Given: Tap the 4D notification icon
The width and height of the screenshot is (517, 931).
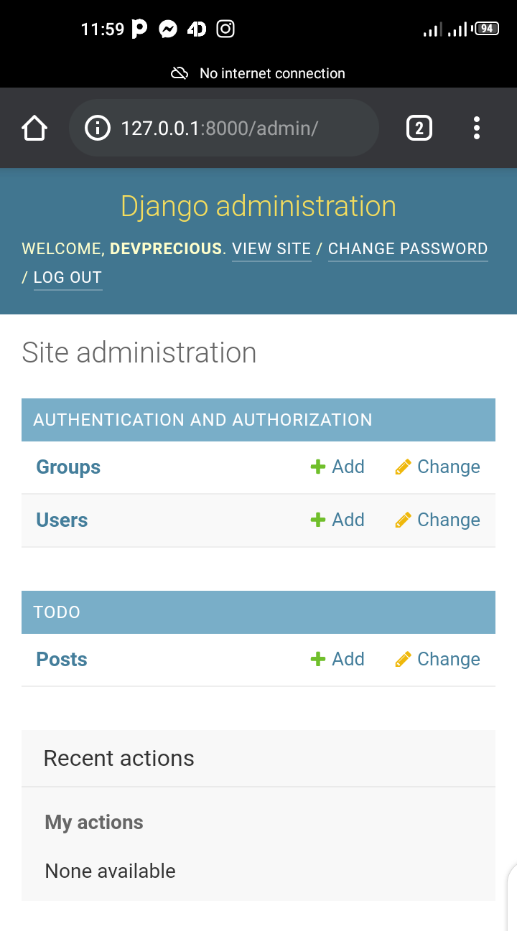Looking at the screenshot, I should pyautogui.click(x=197, y=29).
